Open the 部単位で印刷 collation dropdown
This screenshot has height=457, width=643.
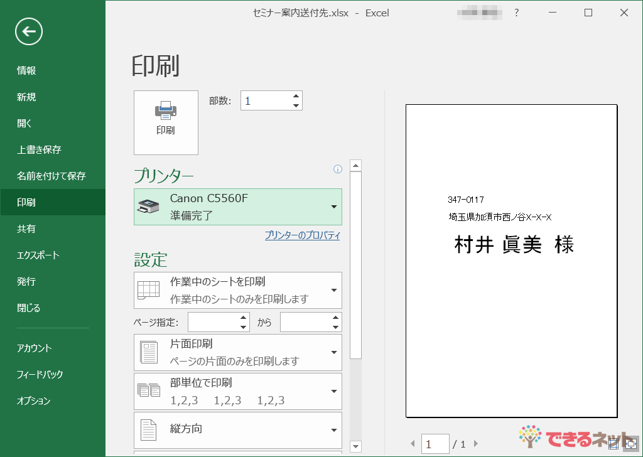pyautogui.click(x=238, y=391)
